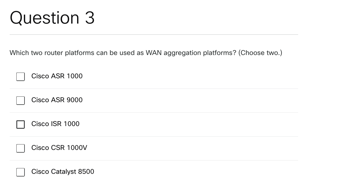The width and height of the screenshot is (355, 188).
Task: Check the Cisco ASR 9000 checkbox
Action: coord(20,100)
